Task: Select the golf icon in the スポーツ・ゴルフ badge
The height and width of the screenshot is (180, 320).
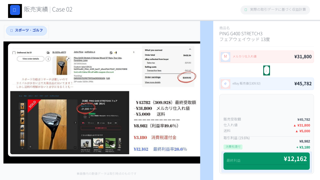Action: (11, 30)
